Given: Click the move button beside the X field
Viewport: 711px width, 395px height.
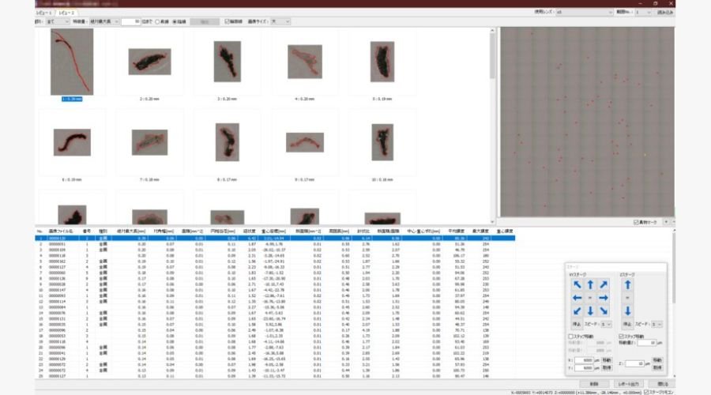Looking at the screenshot, I should click(x=606, y=360).
